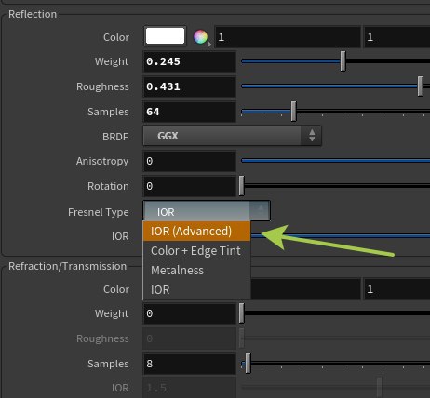Click the Anisotropy value field
Viewport: 430px width, 398px height.
coord(190,161)
